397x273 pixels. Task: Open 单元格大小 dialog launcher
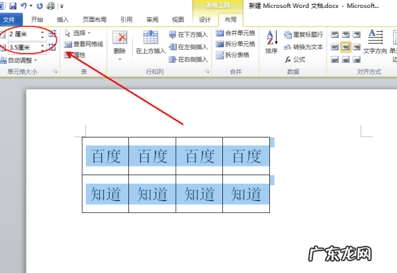click(x=55, y=72)
